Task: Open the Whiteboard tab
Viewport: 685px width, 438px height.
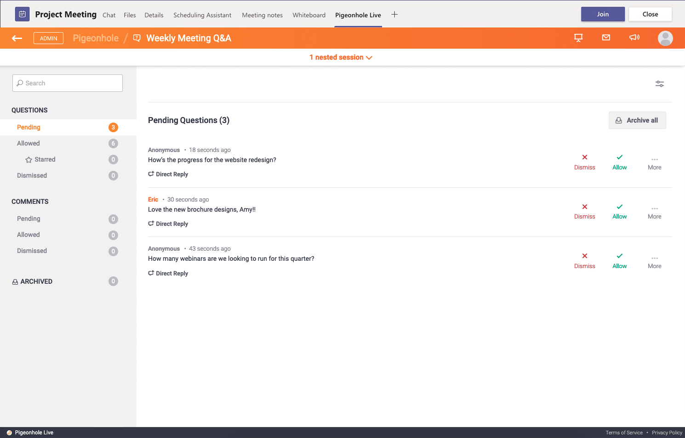Action: pyautogui.click(x=309, y=15)
